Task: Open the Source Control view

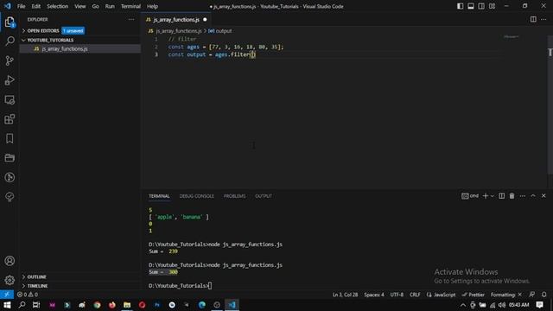Action: [10, 60]
